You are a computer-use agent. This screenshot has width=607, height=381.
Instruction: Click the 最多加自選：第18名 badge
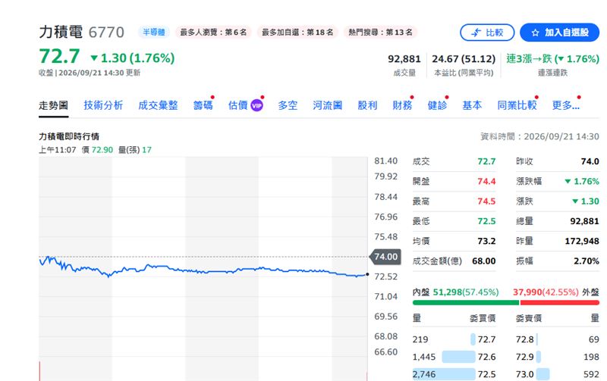point(297,32)
